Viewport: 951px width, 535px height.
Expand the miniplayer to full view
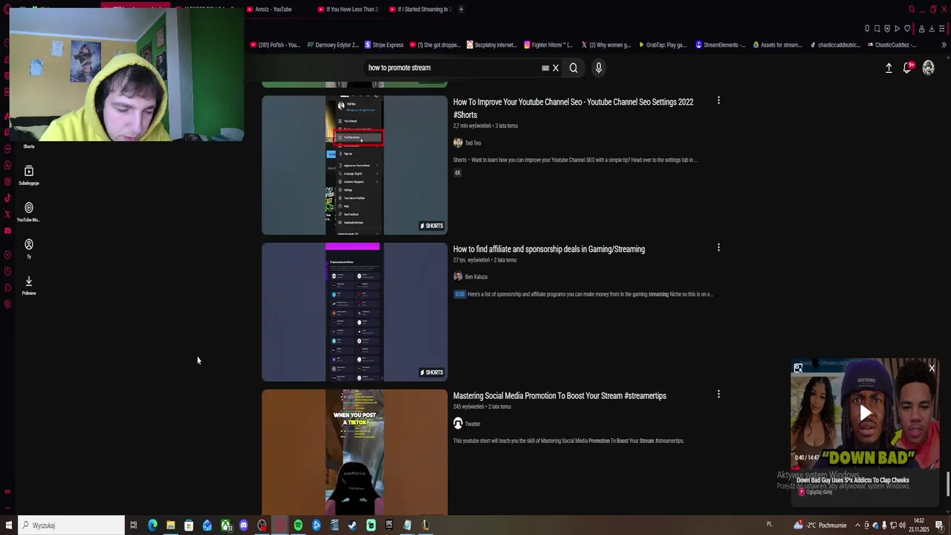tap(798, 368)
